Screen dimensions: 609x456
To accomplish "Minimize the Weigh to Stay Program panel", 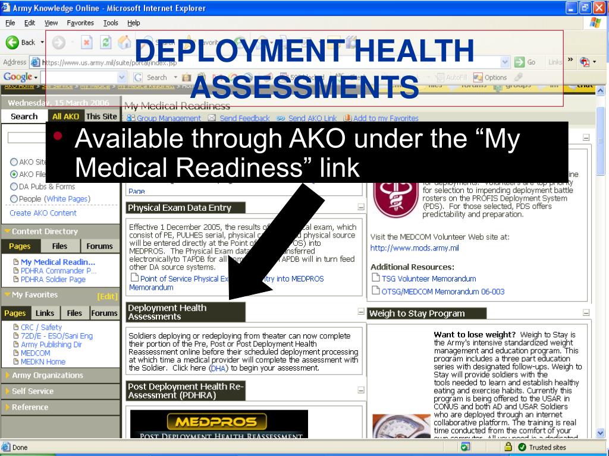I will 586,312.
